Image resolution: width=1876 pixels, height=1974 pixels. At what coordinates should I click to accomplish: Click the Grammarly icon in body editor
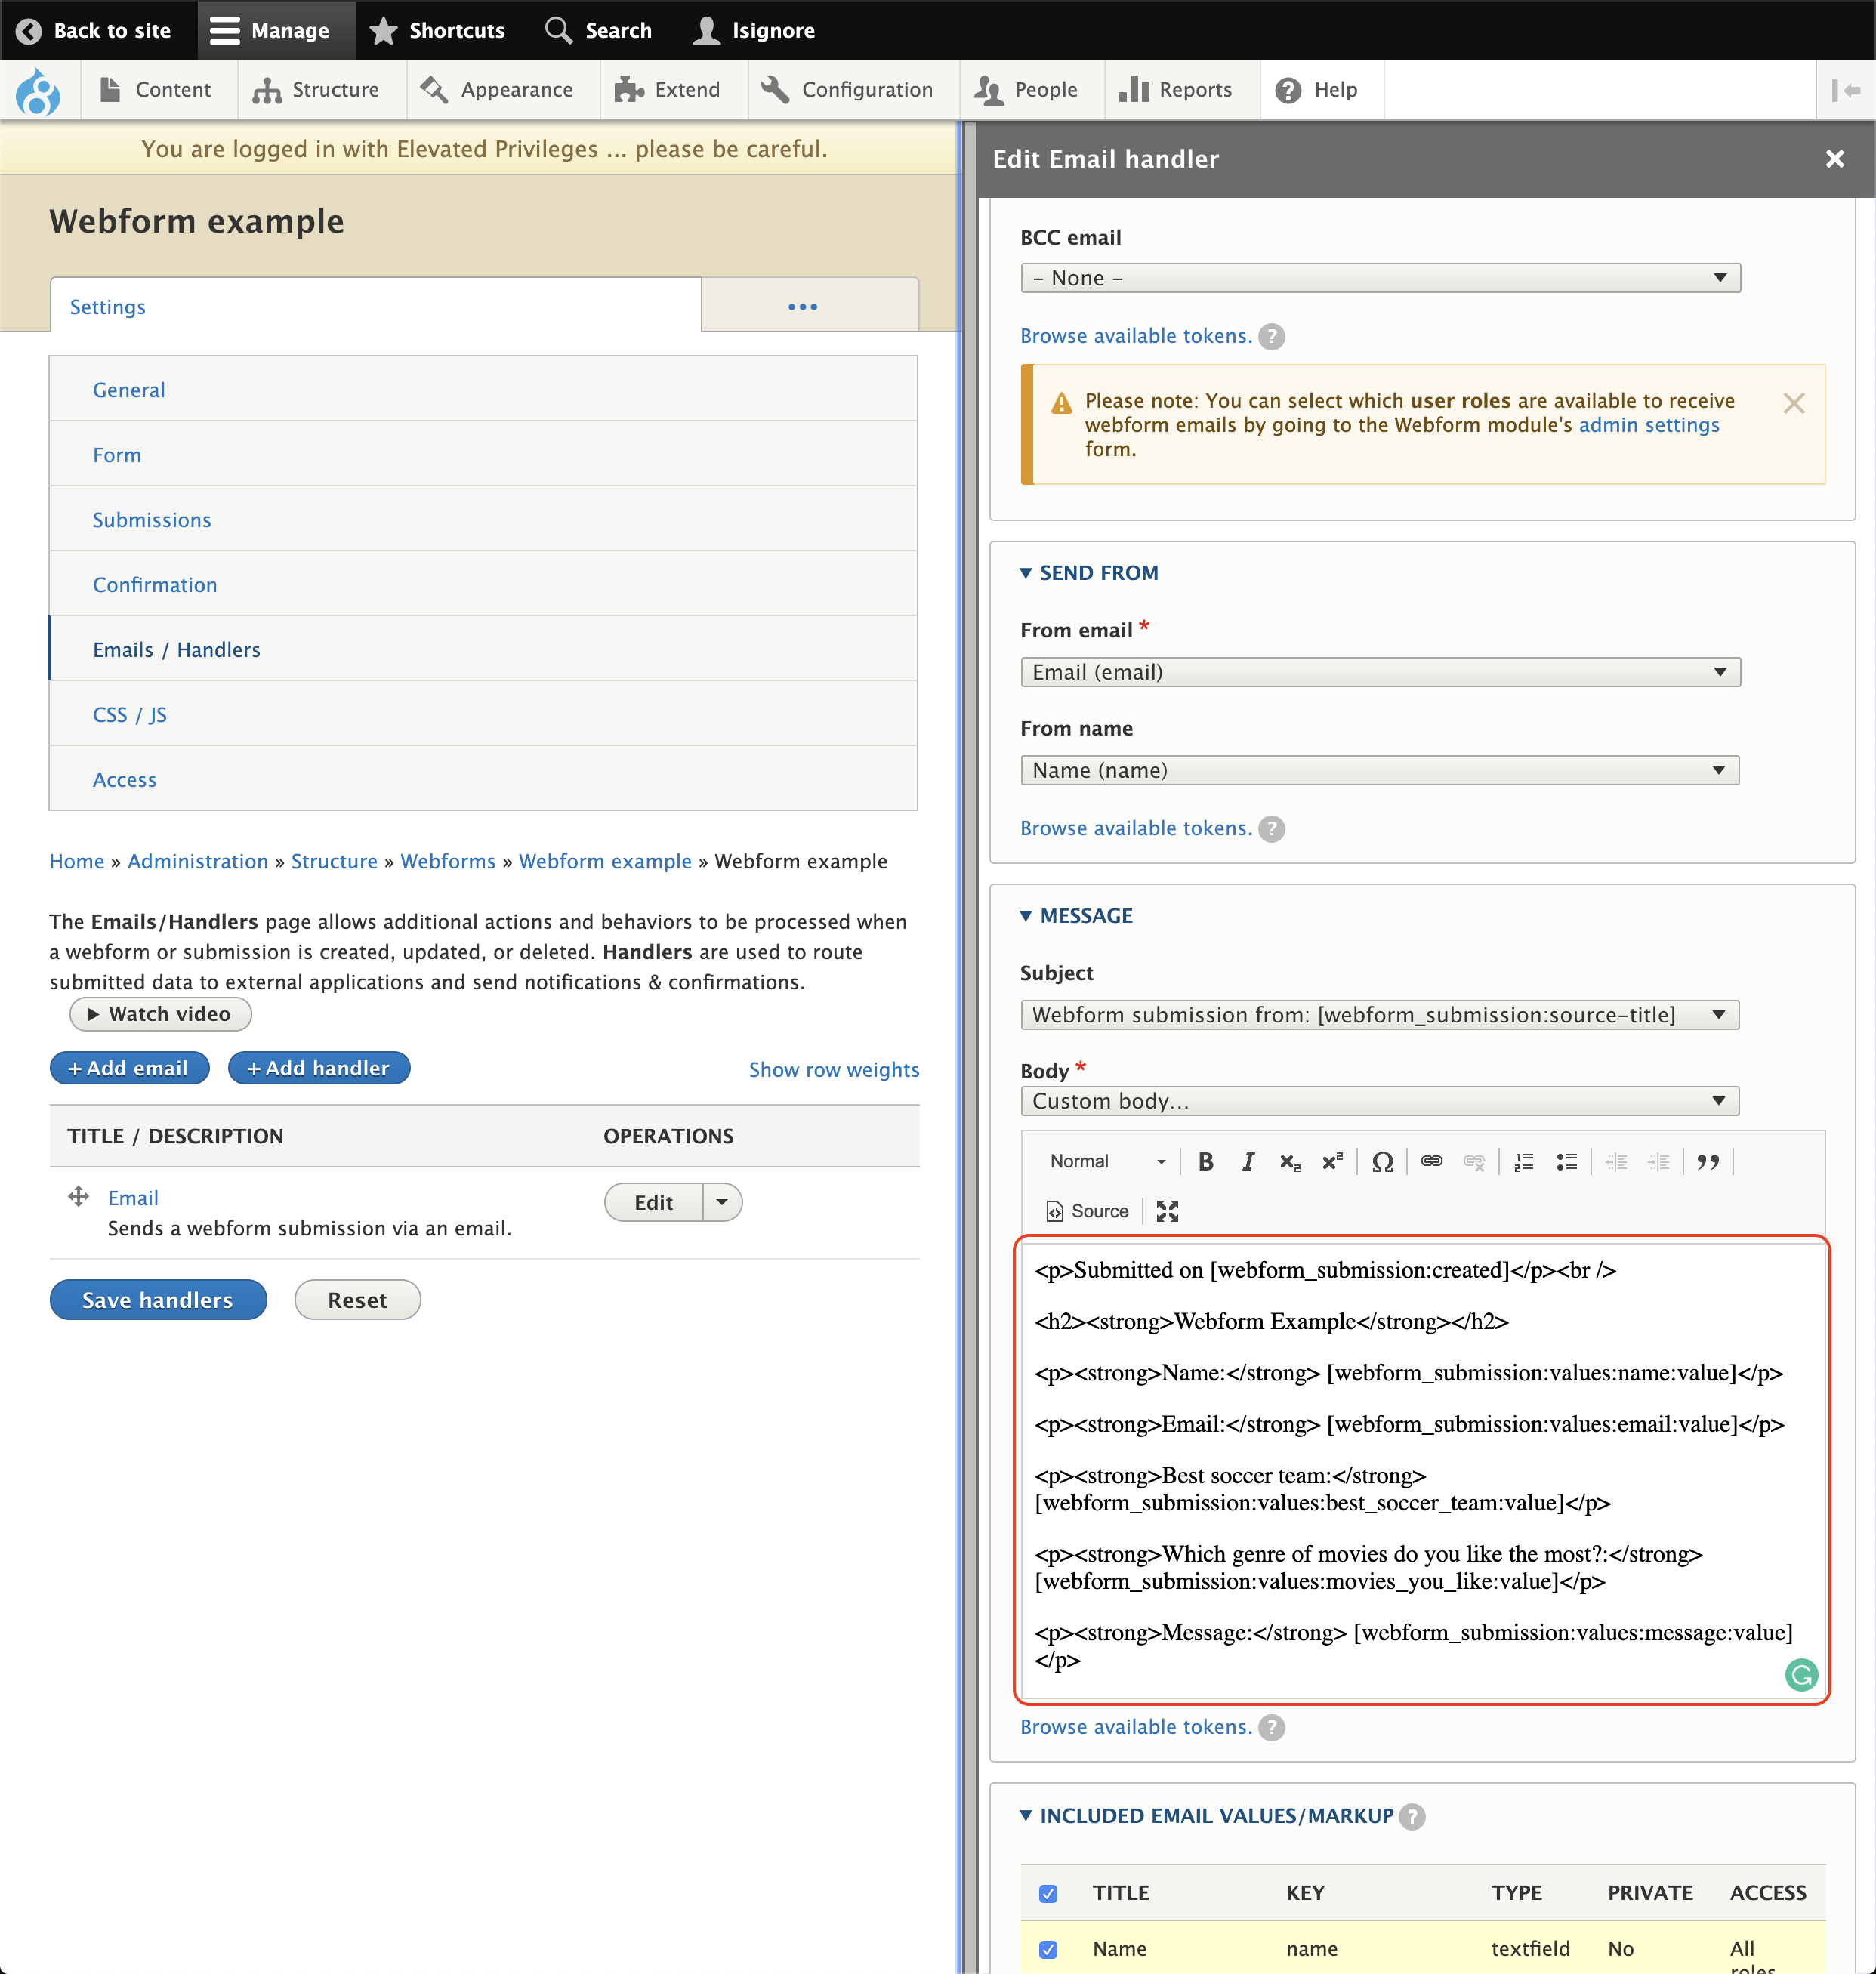point(1801,1675)
